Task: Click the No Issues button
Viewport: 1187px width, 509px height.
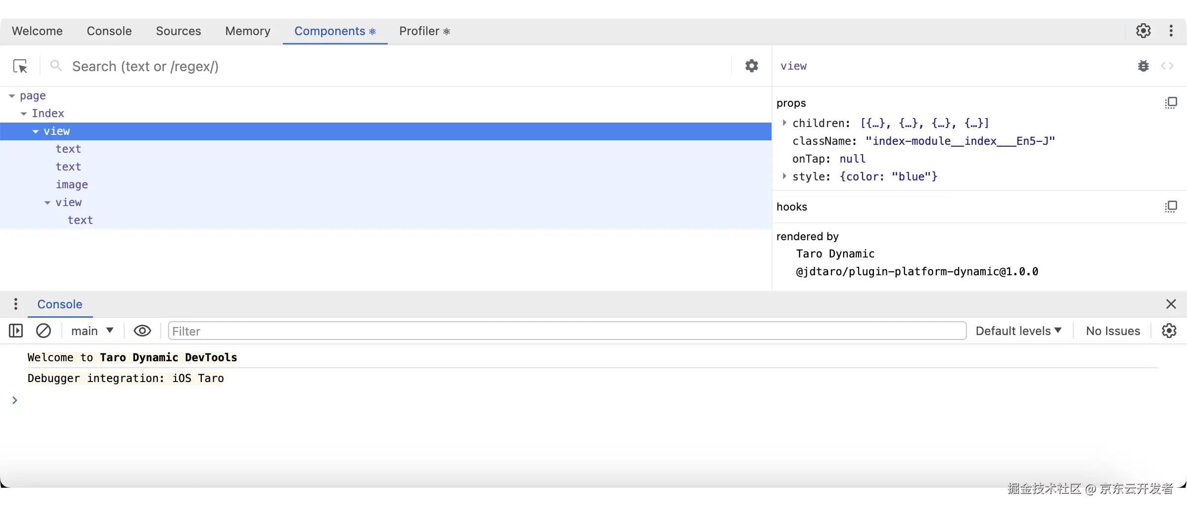Action: tap(1112, 331)
